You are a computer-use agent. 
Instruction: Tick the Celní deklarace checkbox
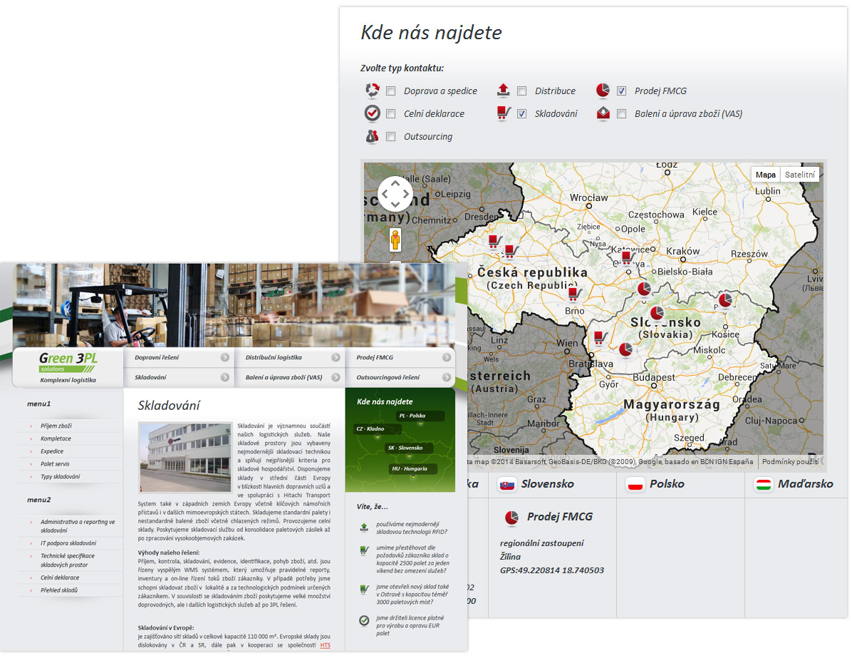point(390,114)
